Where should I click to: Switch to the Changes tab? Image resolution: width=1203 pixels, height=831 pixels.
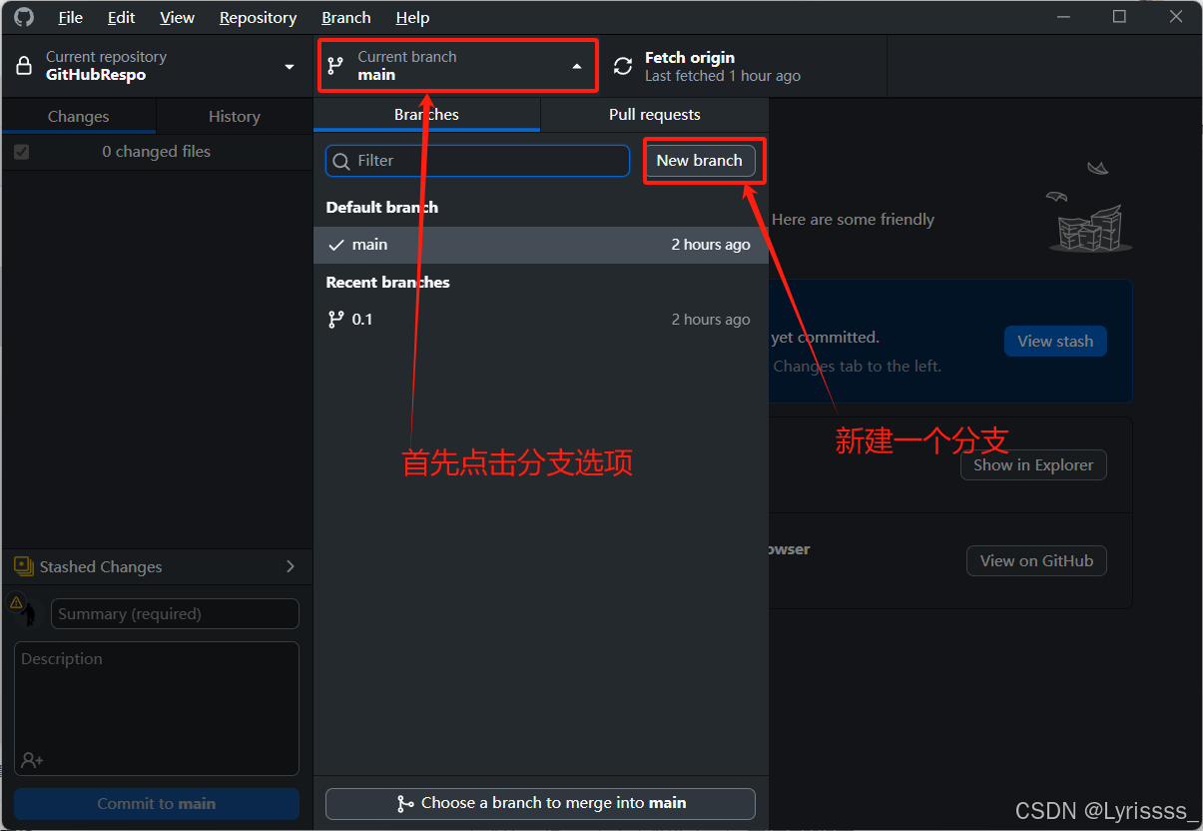(79, 116)
